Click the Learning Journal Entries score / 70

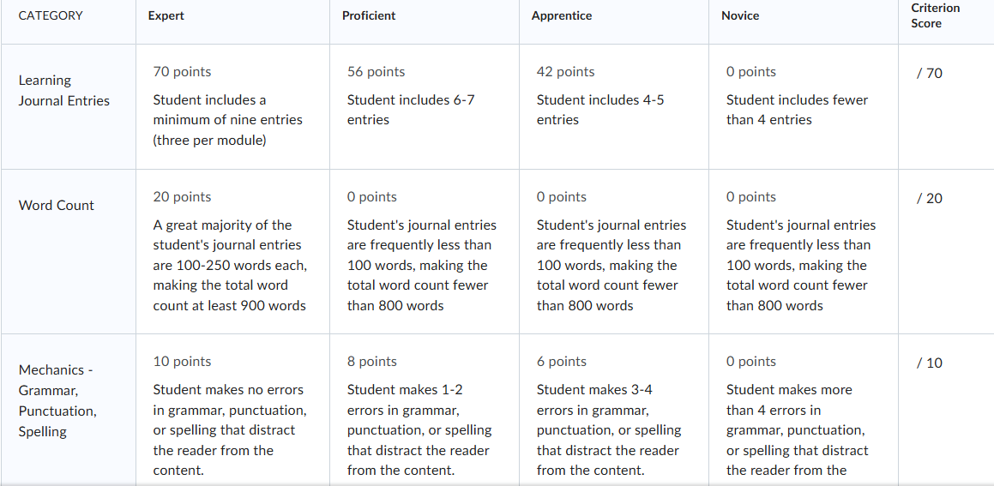[930, 74]
